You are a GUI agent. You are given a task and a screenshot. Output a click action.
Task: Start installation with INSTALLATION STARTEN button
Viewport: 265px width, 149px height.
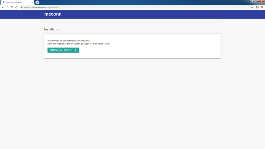pyautogui.click(x=63, y=50)
